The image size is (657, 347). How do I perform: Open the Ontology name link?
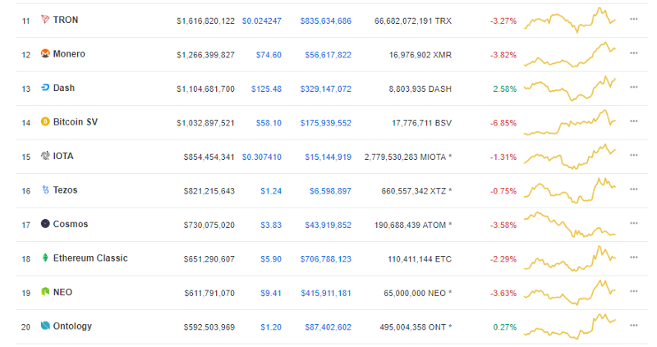72,326
